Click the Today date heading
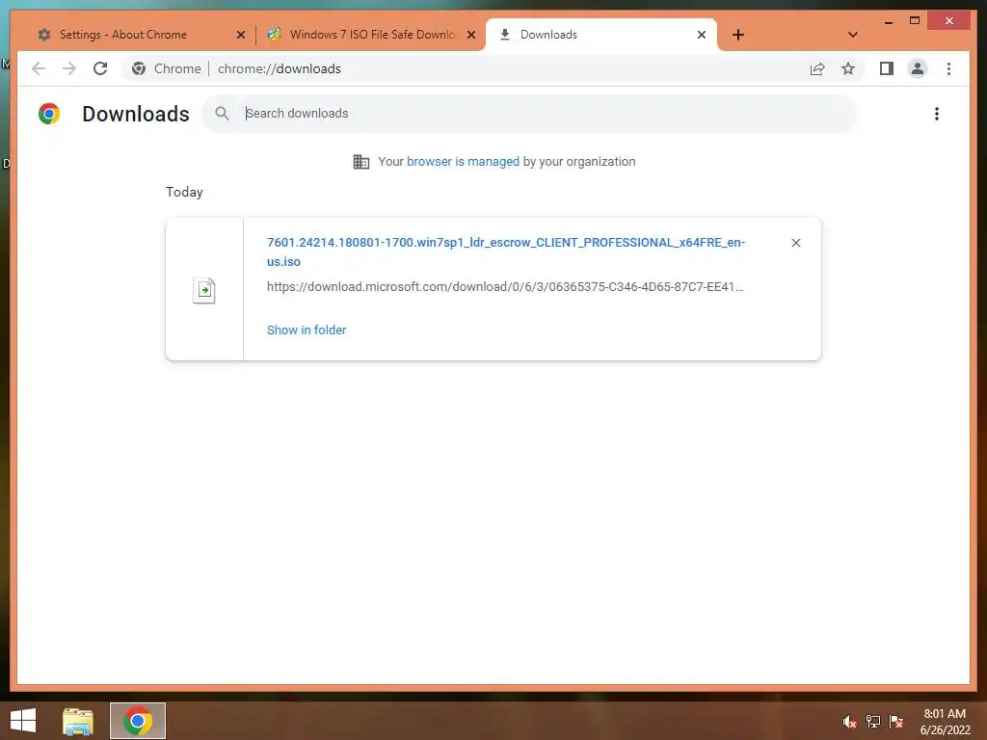Image resolution: width=987 pixels, height=740 pixels. pos(184,192)
